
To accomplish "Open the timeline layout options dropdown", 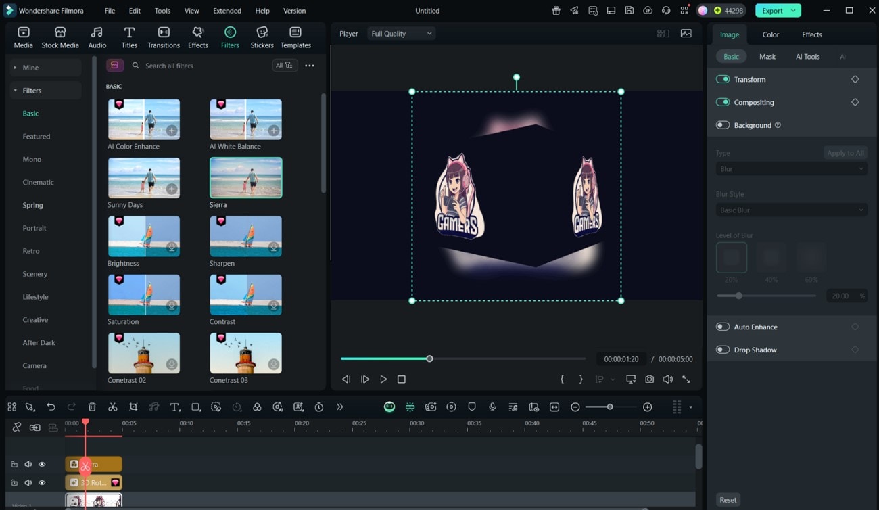I will pos(690,407).
